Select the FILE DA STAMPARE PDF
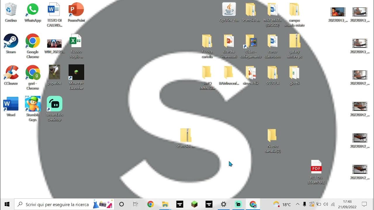374x210 pixels. tap(316, 172)
